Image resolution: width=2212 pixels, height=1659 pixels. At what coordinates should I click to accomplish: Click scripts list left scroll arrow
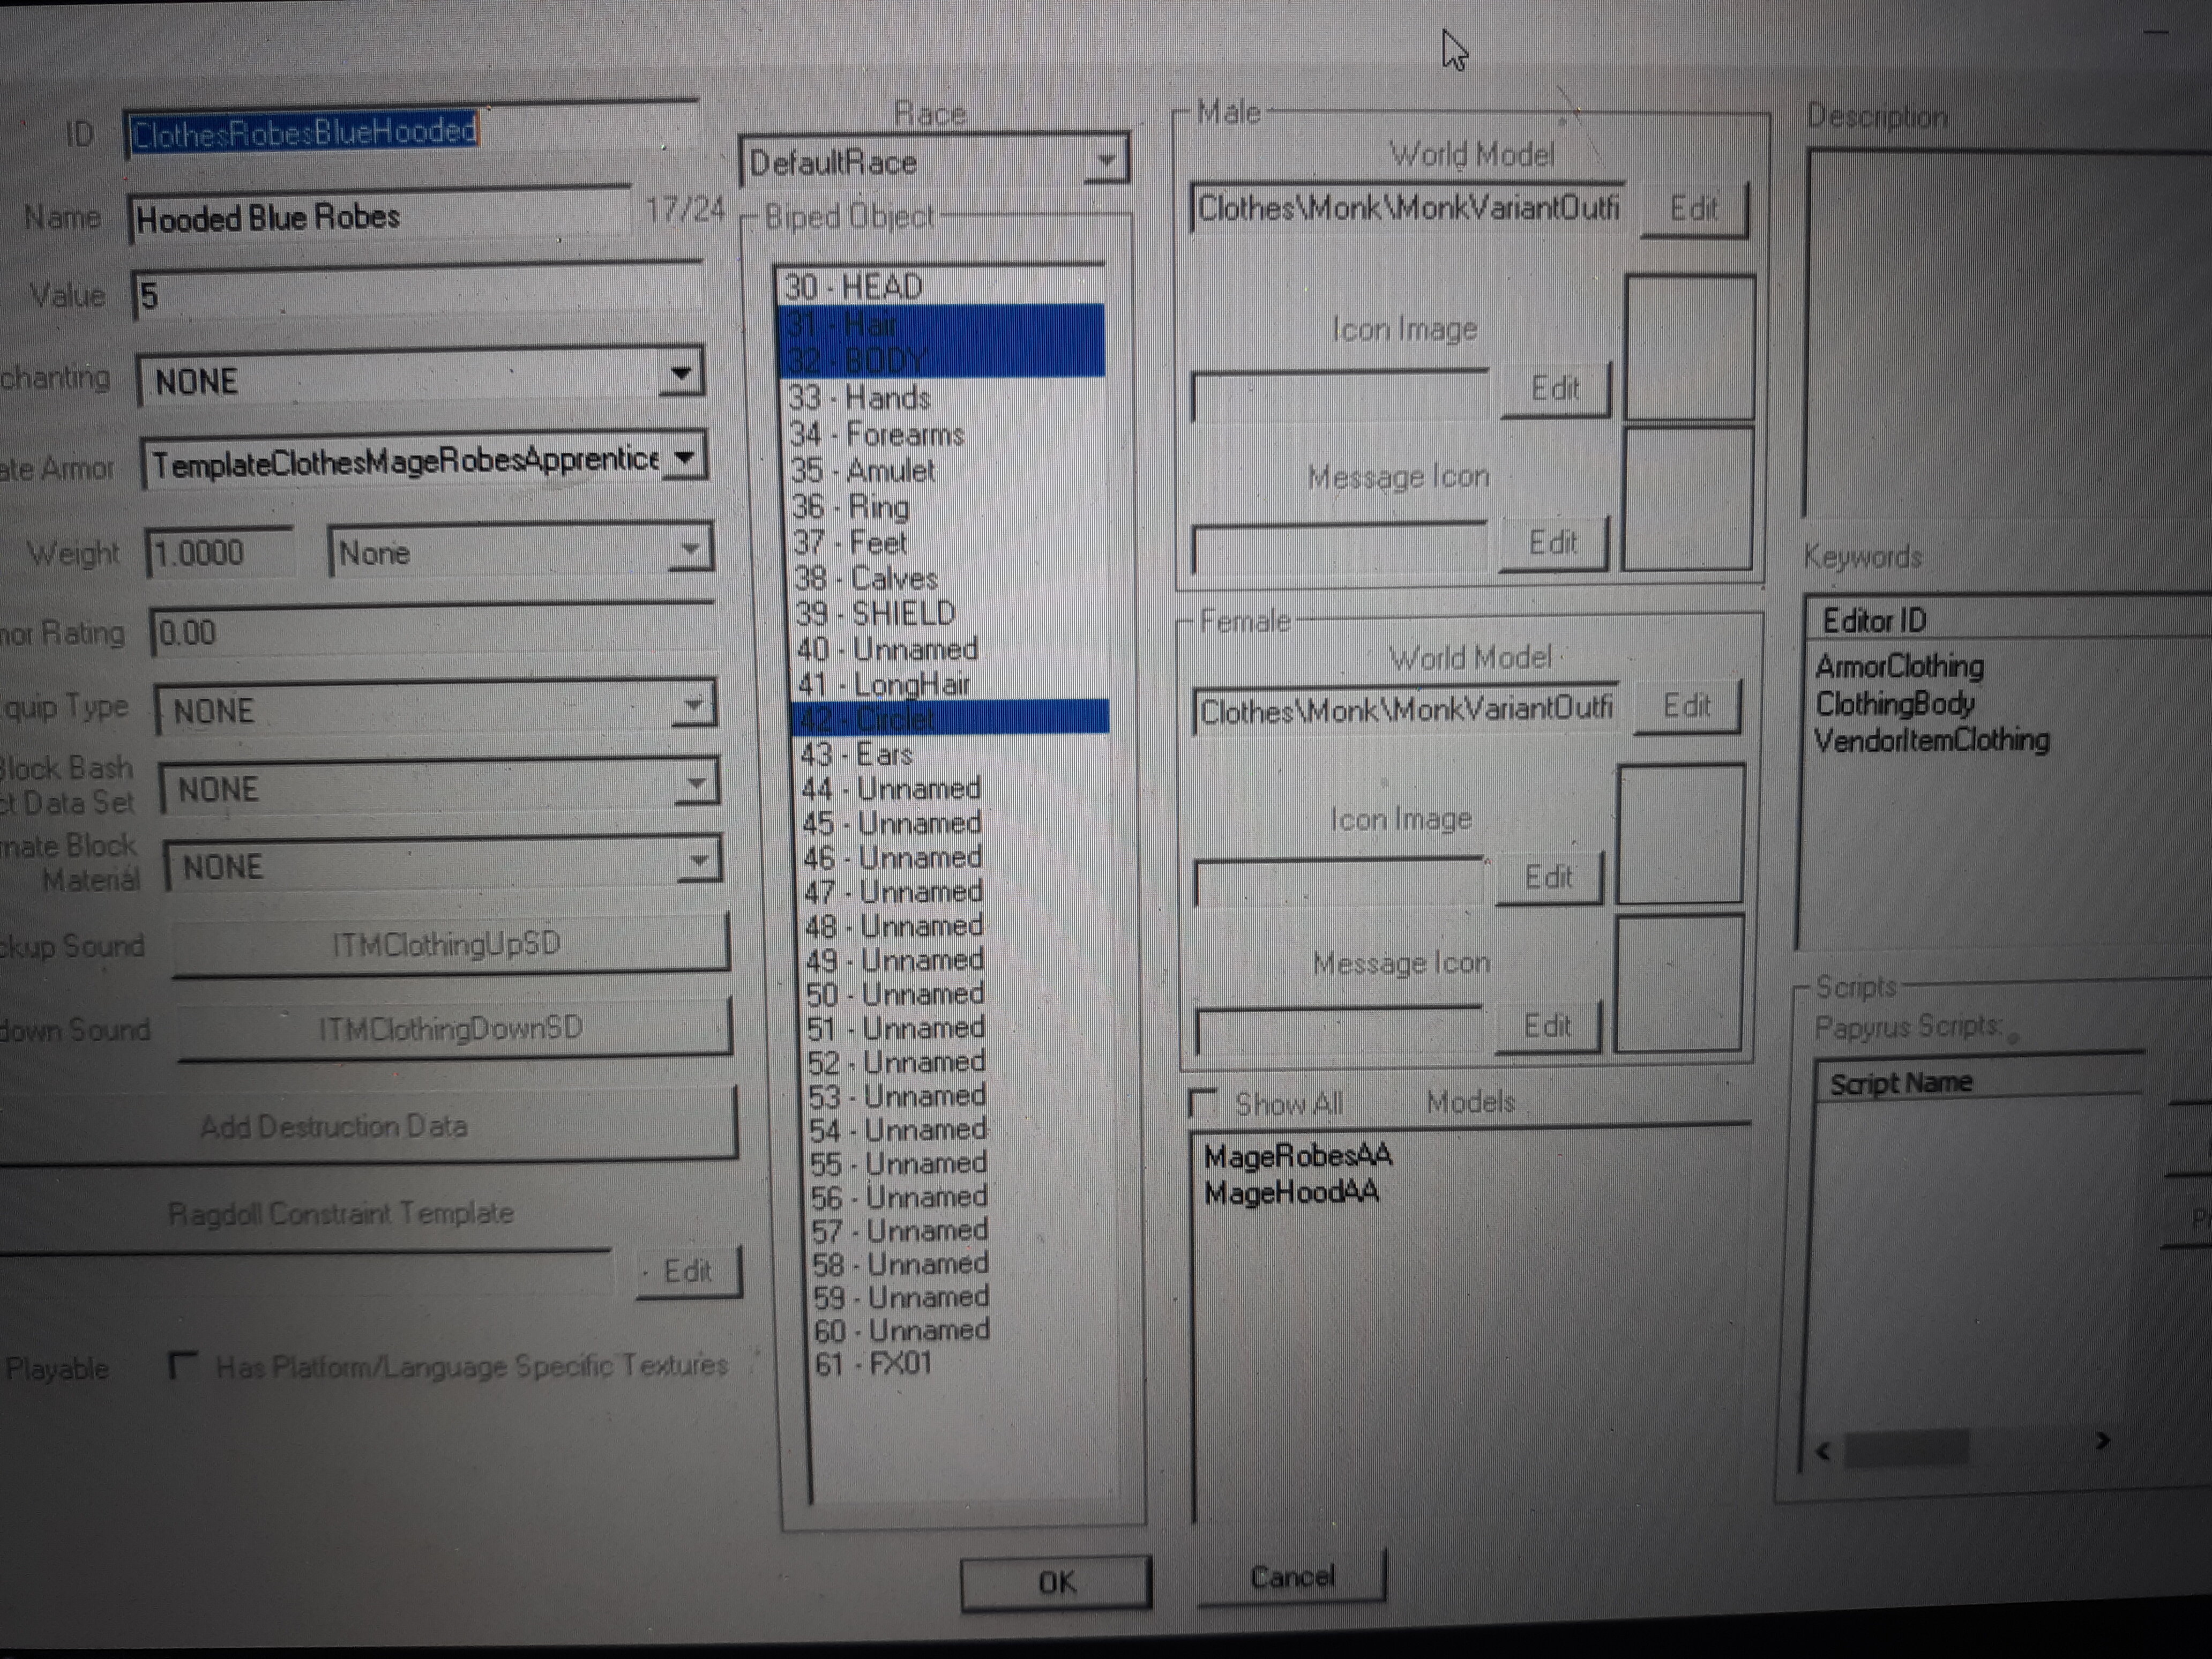click(1824, 1451)
